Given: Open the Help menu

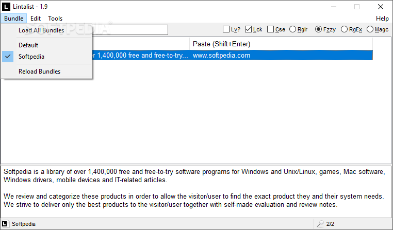Looking at the screenshot, I should (x=382, y=18).
